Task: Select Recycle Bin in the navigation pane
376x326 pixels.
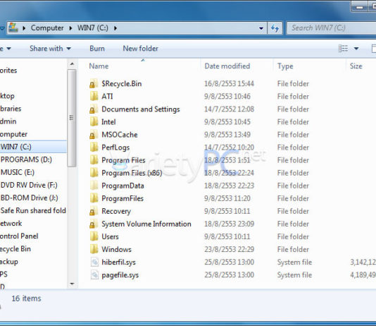Action: pyautogui.click(x=15, y=249)
